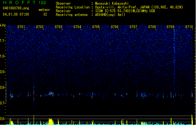
Task: Click the 0.9 frequency axis label
Action: point(3,72)
